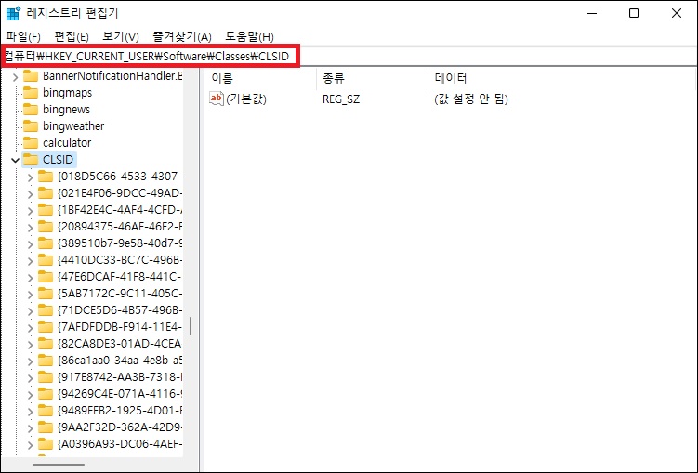Image resolution: width=698 pixels, height=473 pixels.
Task: Select the bingmaps key label
Action: point(67,93)
